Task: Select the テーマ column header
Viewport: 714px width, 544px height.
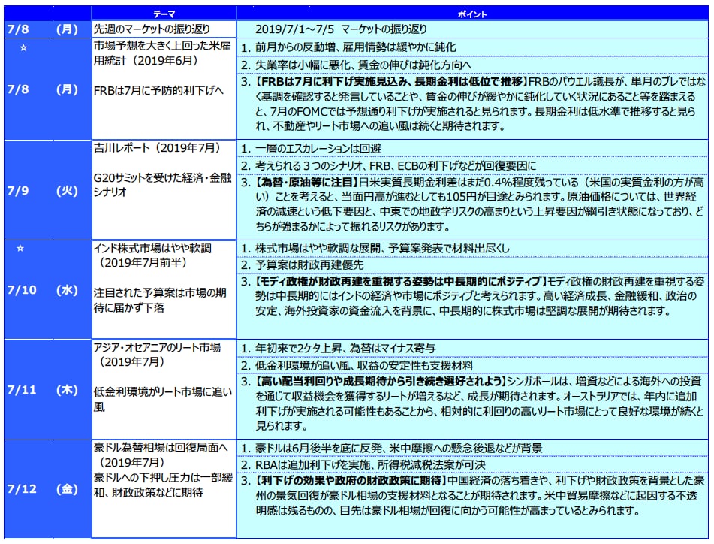Action: pos(163,14)
